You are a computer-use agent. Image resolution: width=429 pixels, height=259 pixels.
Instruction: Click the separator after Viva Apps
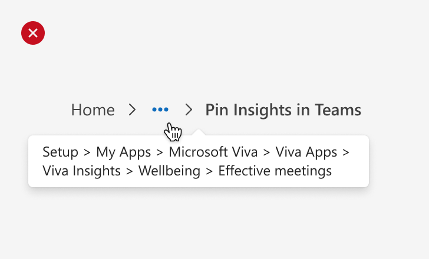click(346, 152)
